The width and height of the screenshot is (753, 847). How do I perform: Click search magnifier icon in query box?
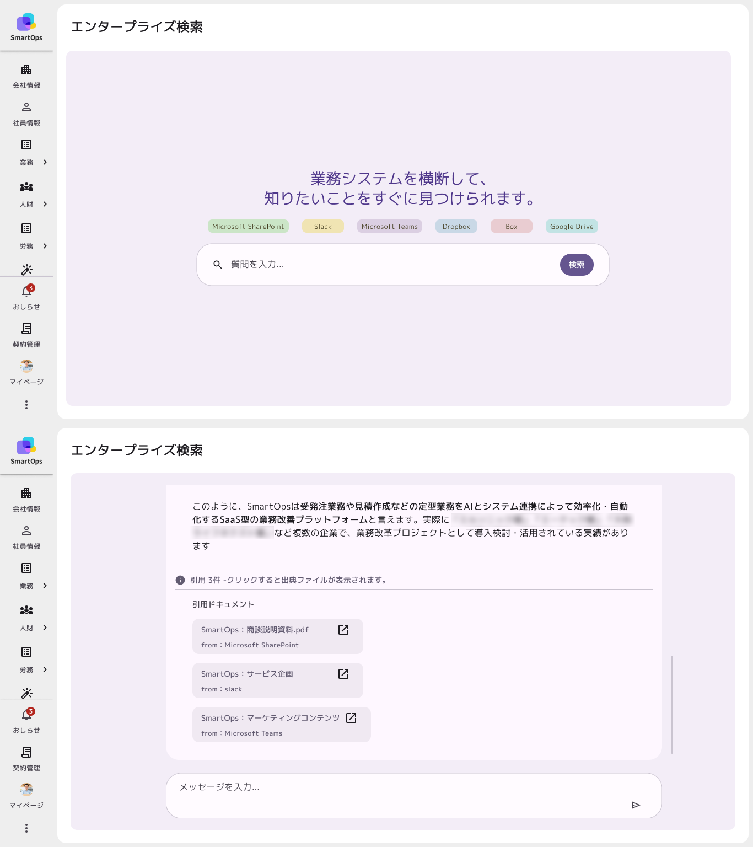coord(218,265)
